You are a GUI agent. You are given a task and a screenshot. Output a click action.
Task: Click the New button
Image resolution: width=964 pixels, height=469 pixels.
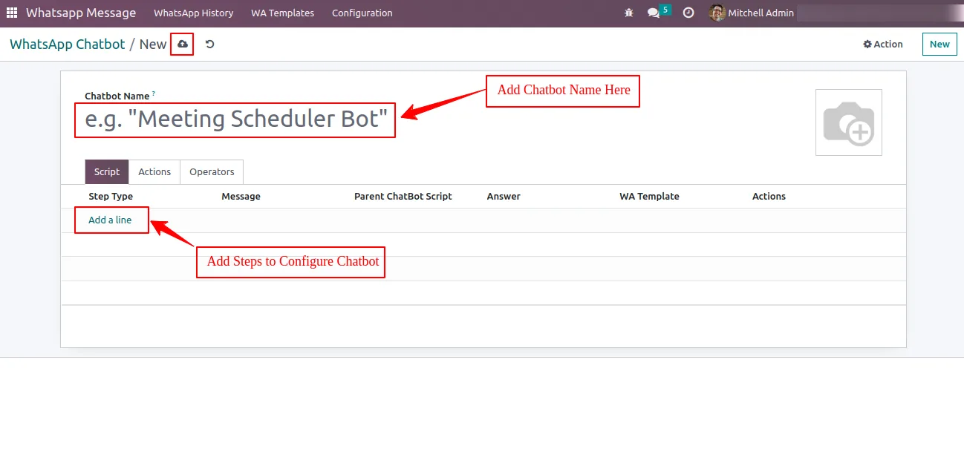coord(939,45)
